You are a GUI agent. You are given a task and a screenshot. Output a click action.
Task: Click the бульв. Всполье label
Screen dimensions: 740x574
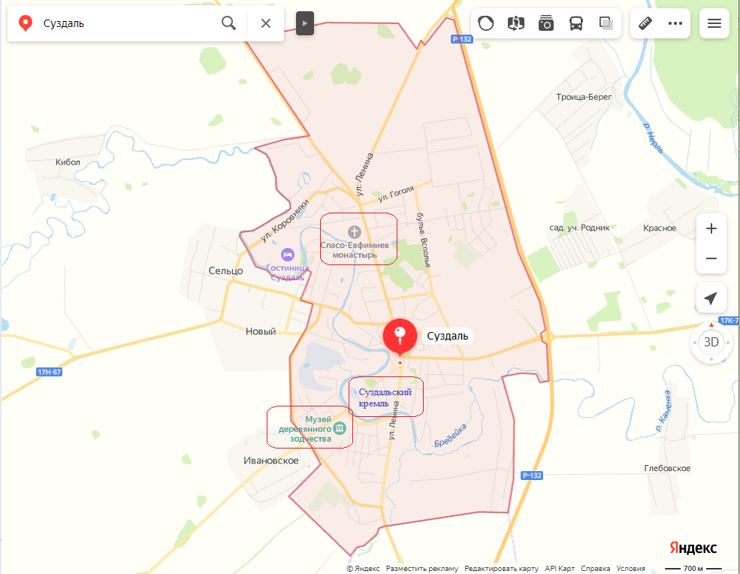click(423, 240)
